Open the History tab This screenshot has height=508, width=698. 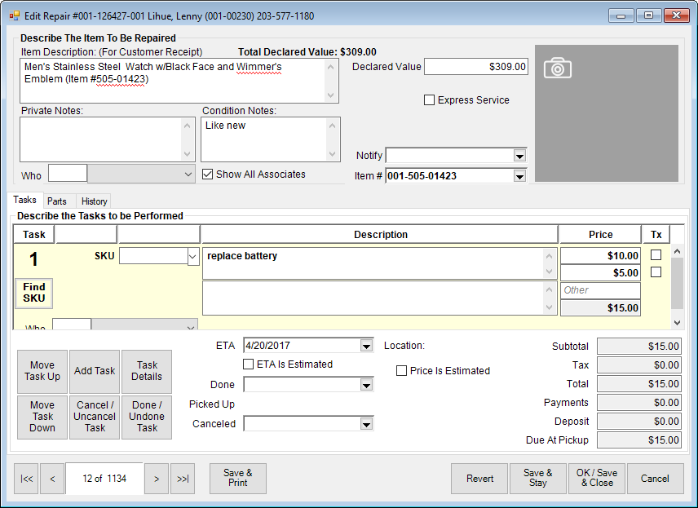point(94,201)
